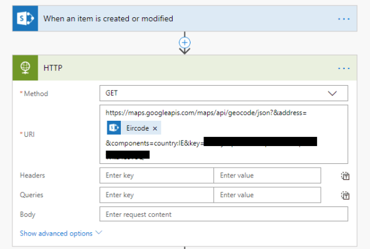Switch Headers to text mode icon
Viewport: 370px width, 249px height.
click(345, 176)
